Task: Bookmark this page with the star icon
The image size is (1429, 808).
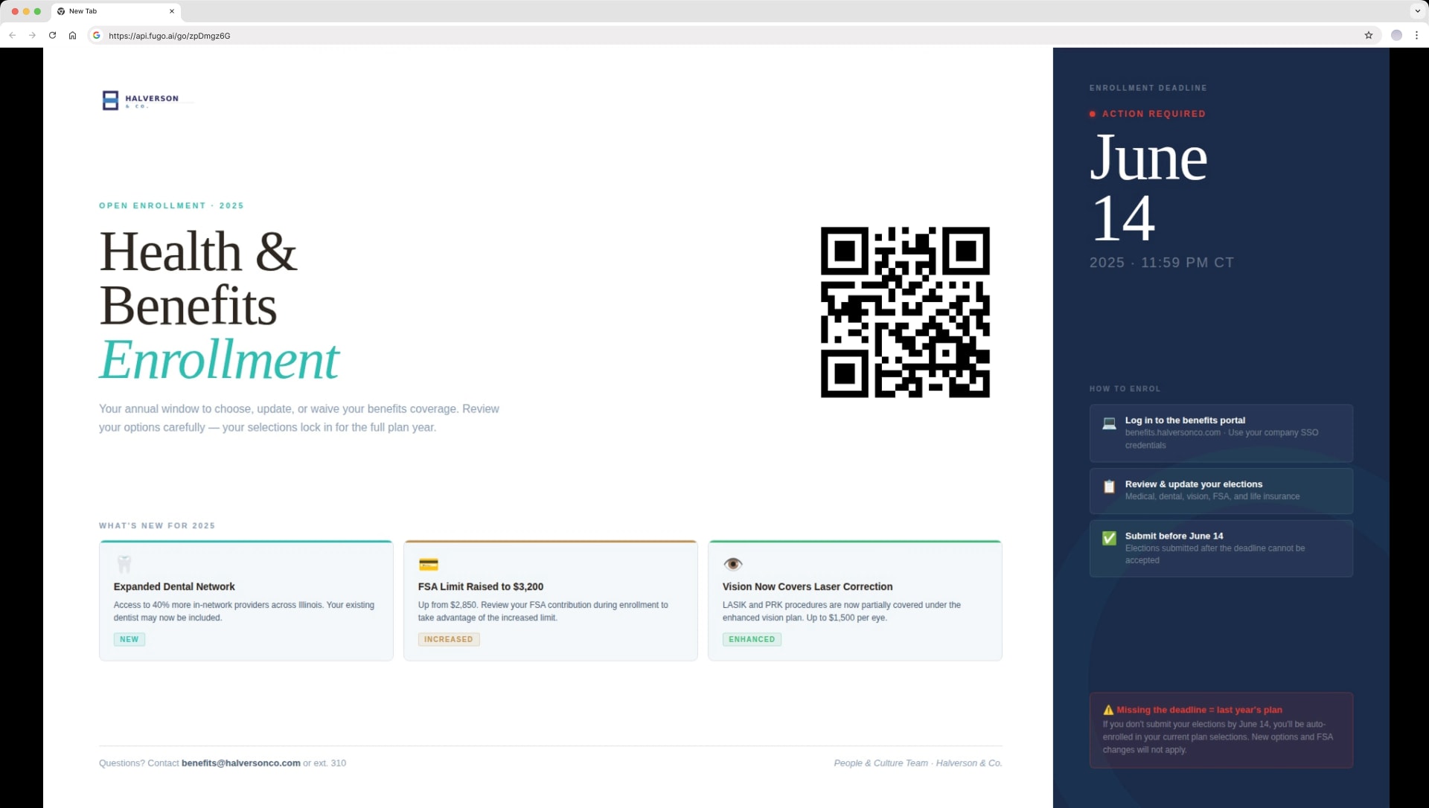Action: [x=1368, y=35]
